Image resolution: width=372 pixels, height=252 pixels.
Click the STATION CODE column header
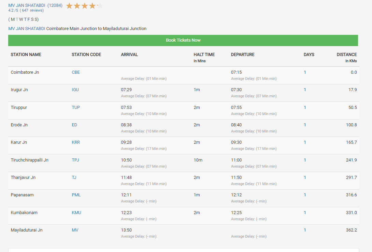(86, 55)
